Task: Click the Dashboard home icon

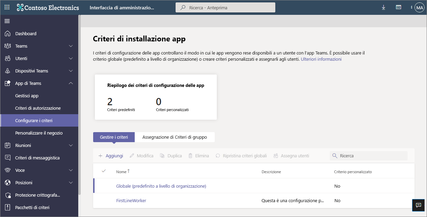Action: click(x=8, y=33)
